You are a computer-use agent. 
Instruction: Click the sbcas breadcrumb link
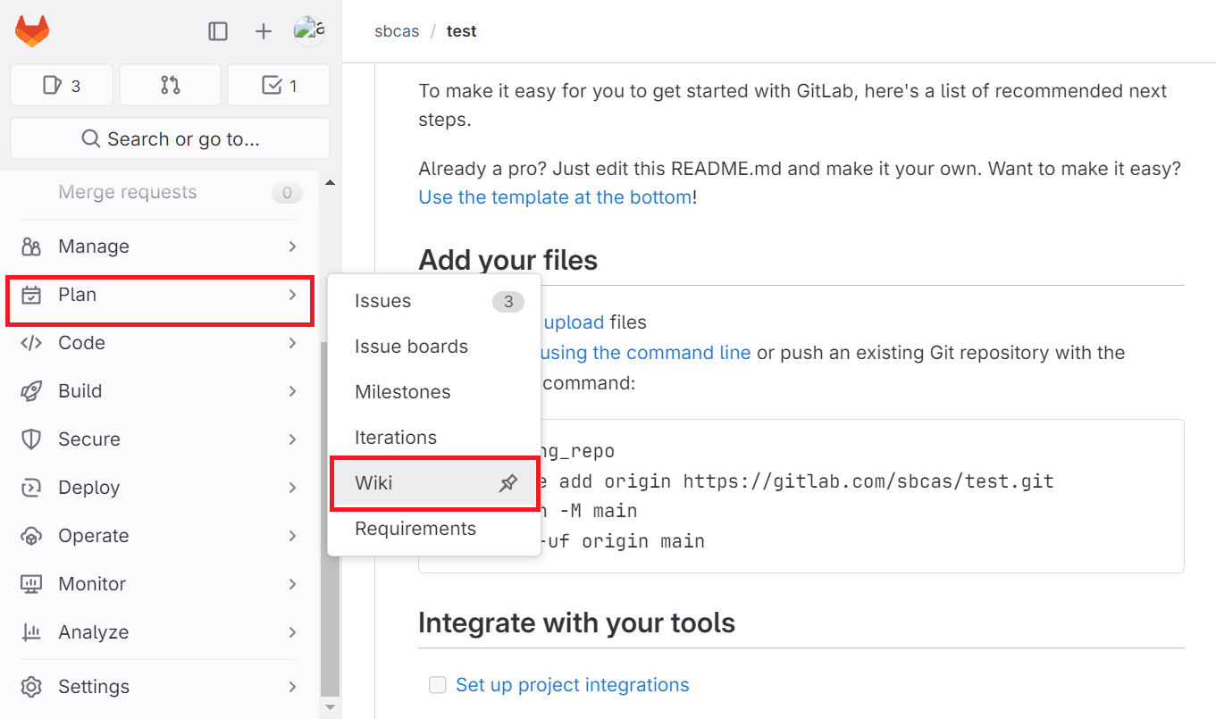click(x=397, y=31)
